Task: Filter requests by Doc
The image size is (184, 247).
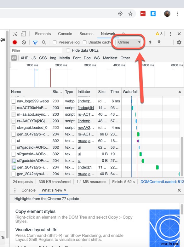Action: pyautogui.click(x=87, y=58)
